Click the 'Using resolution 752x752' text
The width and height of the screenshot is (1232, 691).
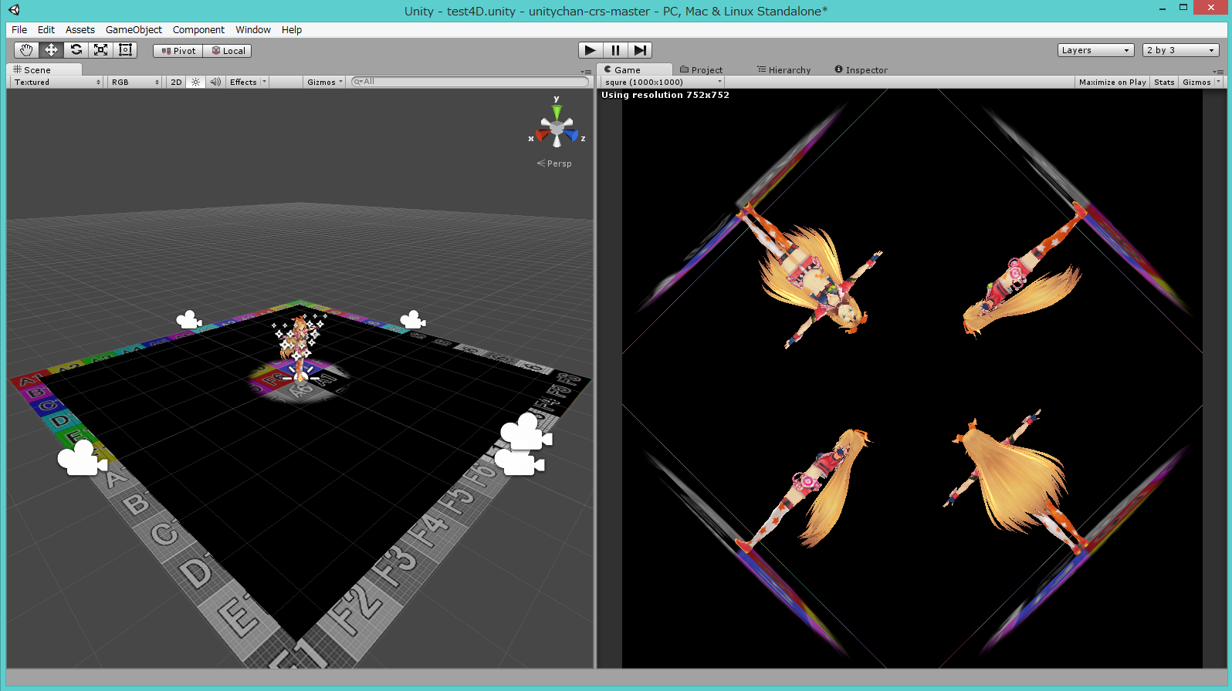click(x=665, y=95)
